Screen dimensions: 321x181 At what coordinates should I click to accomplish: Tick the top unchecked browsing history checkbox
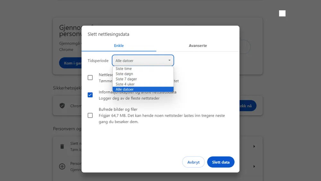[90, 77]
